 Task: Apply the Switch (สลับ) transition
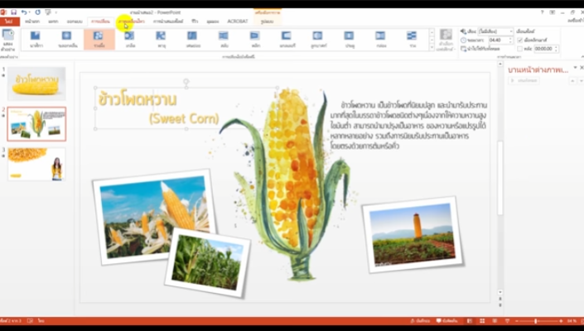(x=224, y=40)
